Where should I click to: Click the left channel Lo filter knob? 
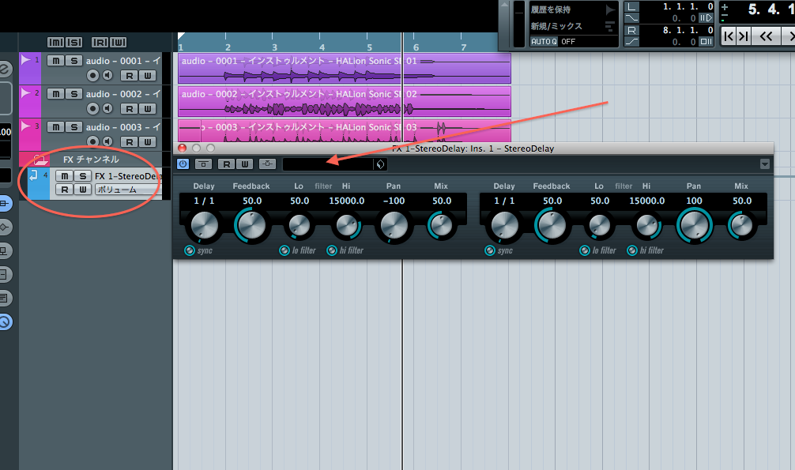[x=300, y=225]
